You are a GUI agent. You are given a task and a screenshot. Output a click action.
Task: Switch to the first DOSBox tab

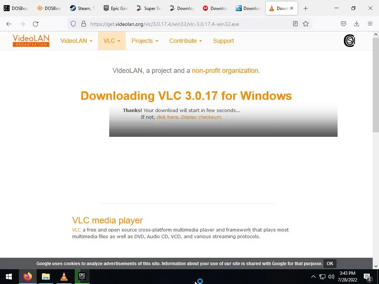click(x=16, y=8)
